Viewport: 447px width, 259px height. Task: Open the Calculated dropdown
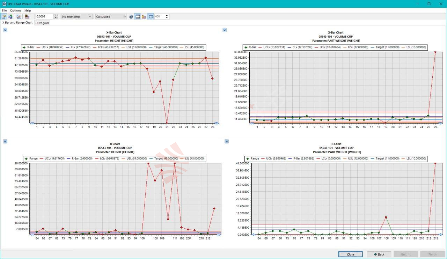click(111, 16)
